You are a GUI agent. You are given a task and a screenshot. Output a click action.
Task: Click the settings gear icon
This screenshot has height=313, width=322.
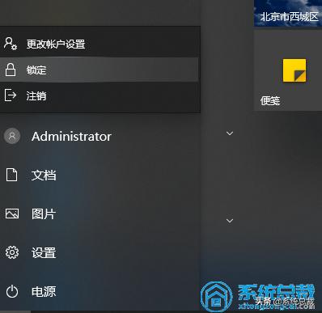[x=12, y=252]
